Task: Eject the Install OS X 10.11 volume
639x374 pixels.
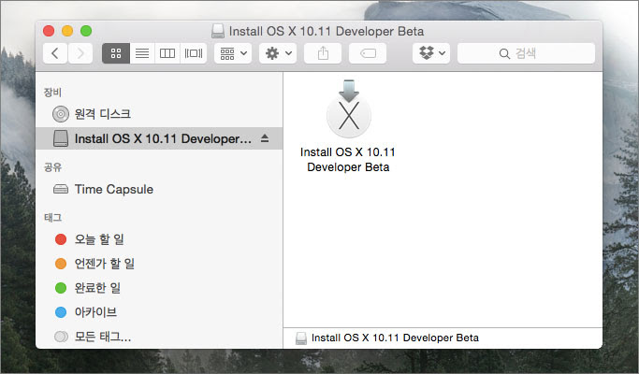Action: coord(265,138)
